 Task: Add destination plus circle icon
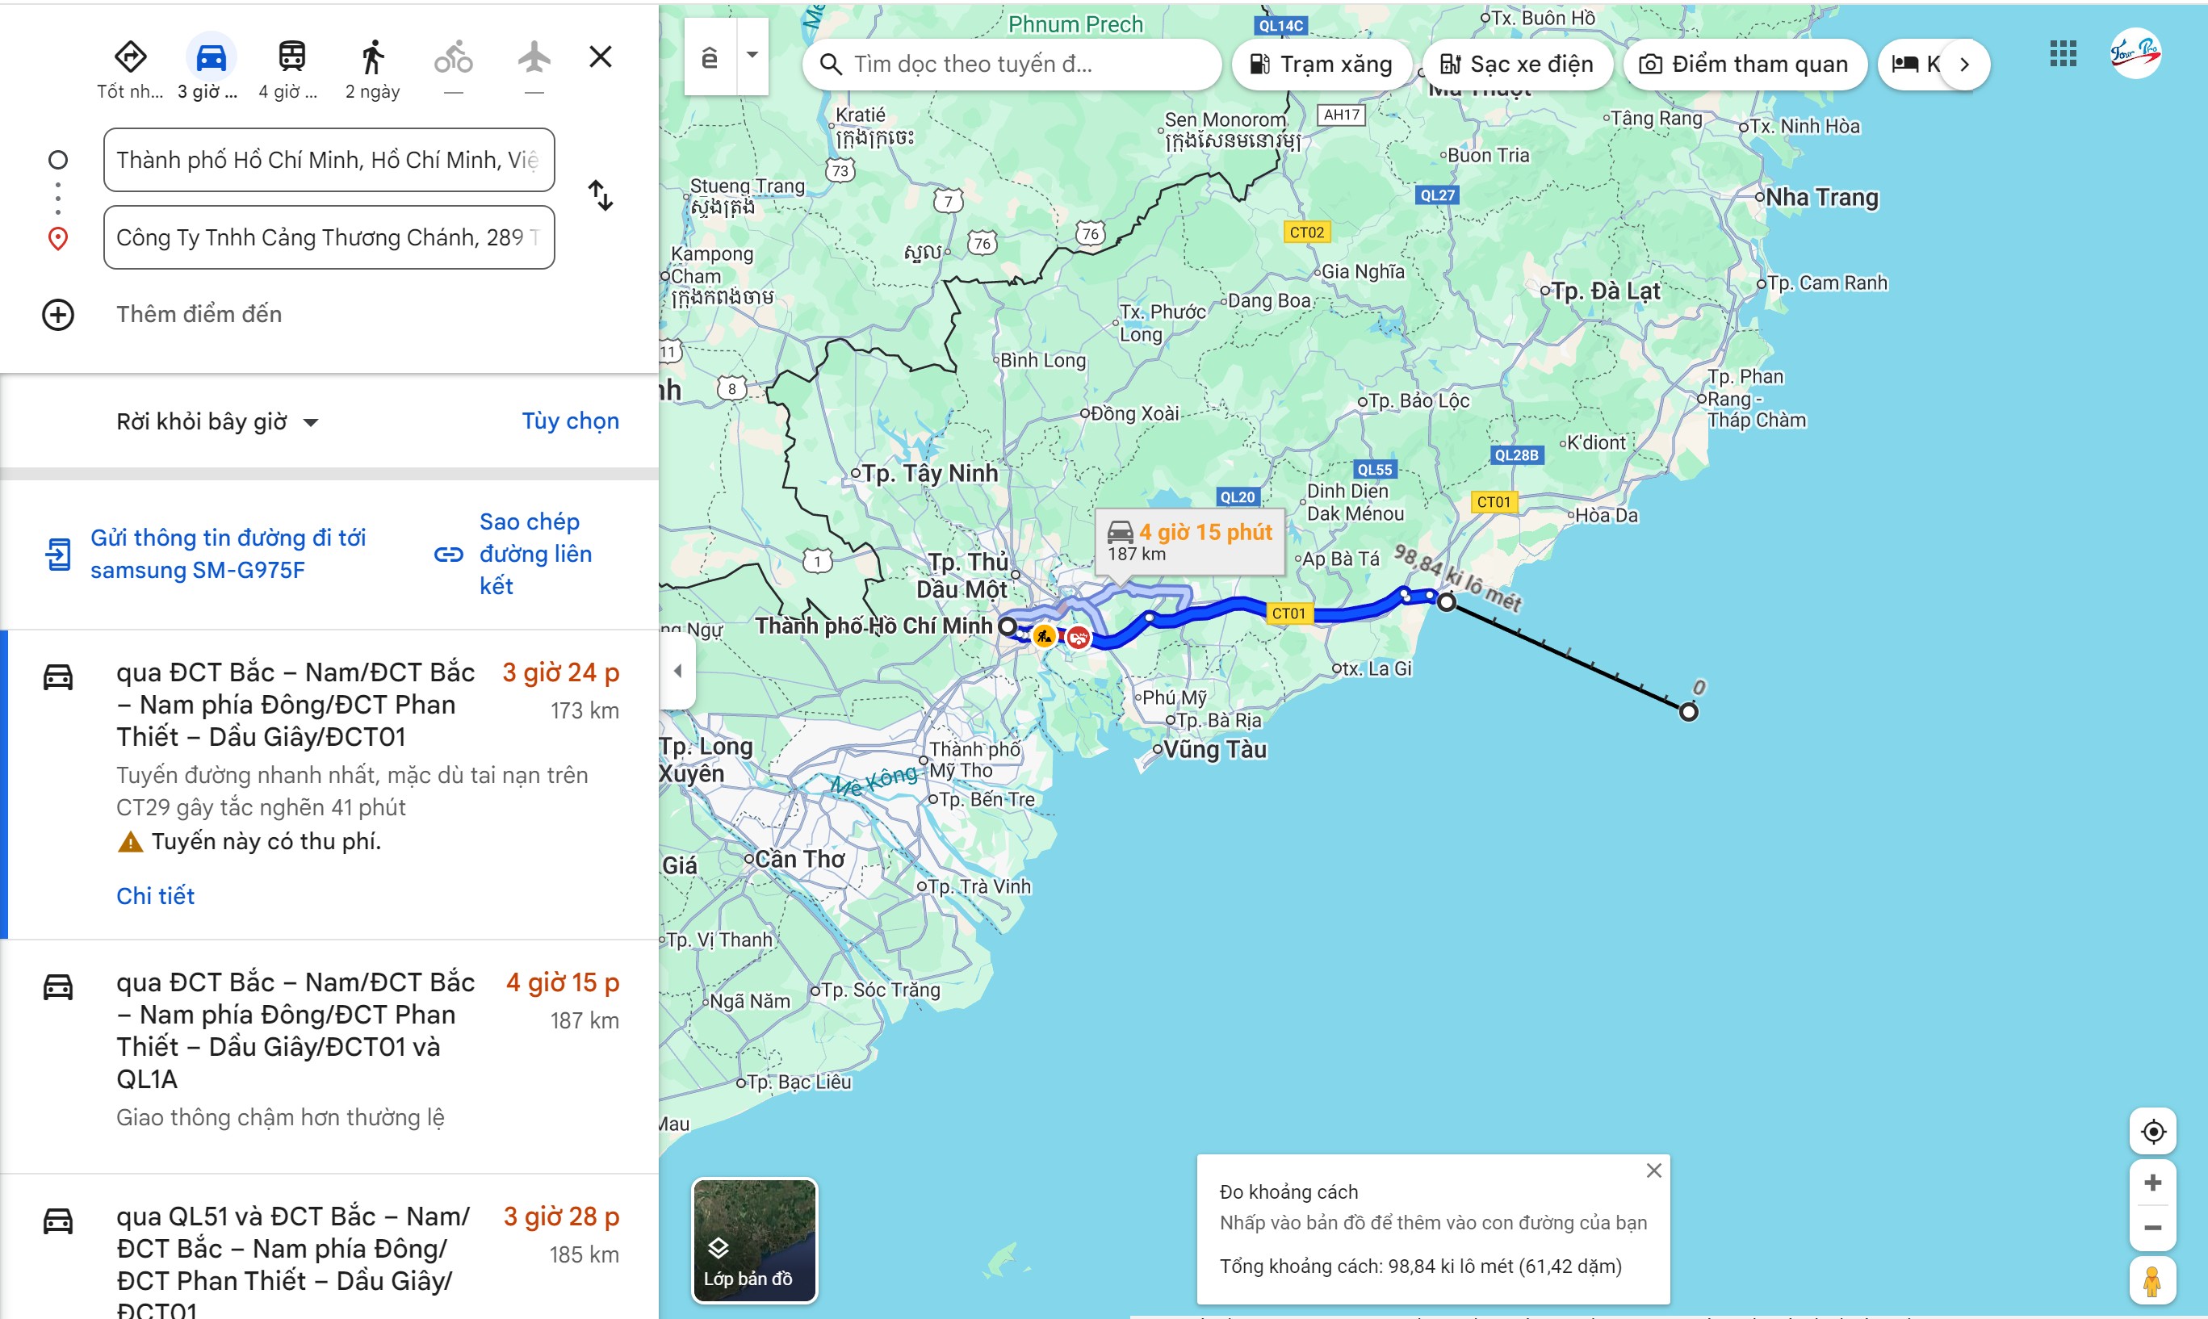pos(59,315)
